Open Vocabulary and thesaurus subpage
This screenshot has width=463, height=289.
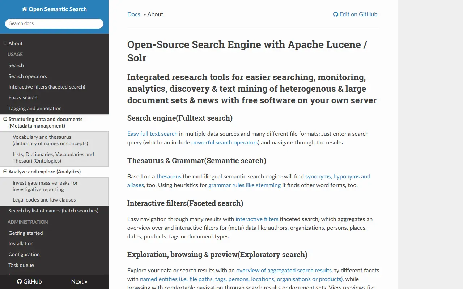pyautogui.click(x=50, y=140)
